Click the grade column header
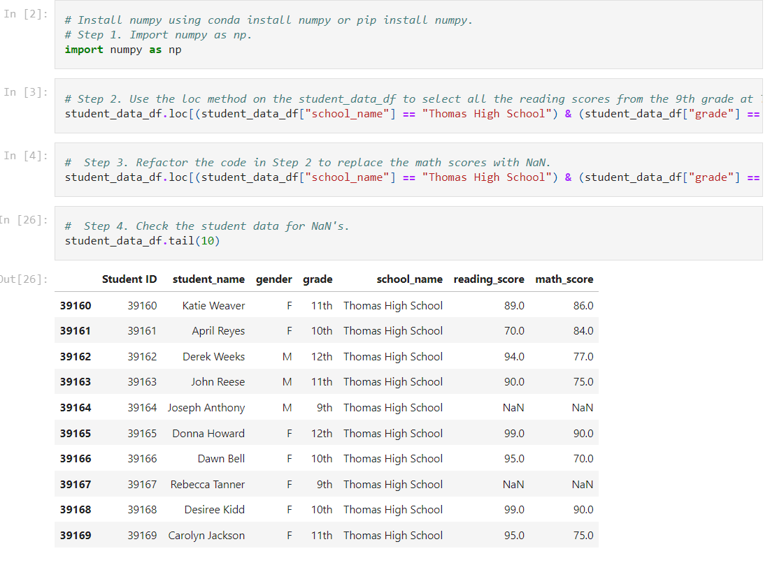 point(318,279)
